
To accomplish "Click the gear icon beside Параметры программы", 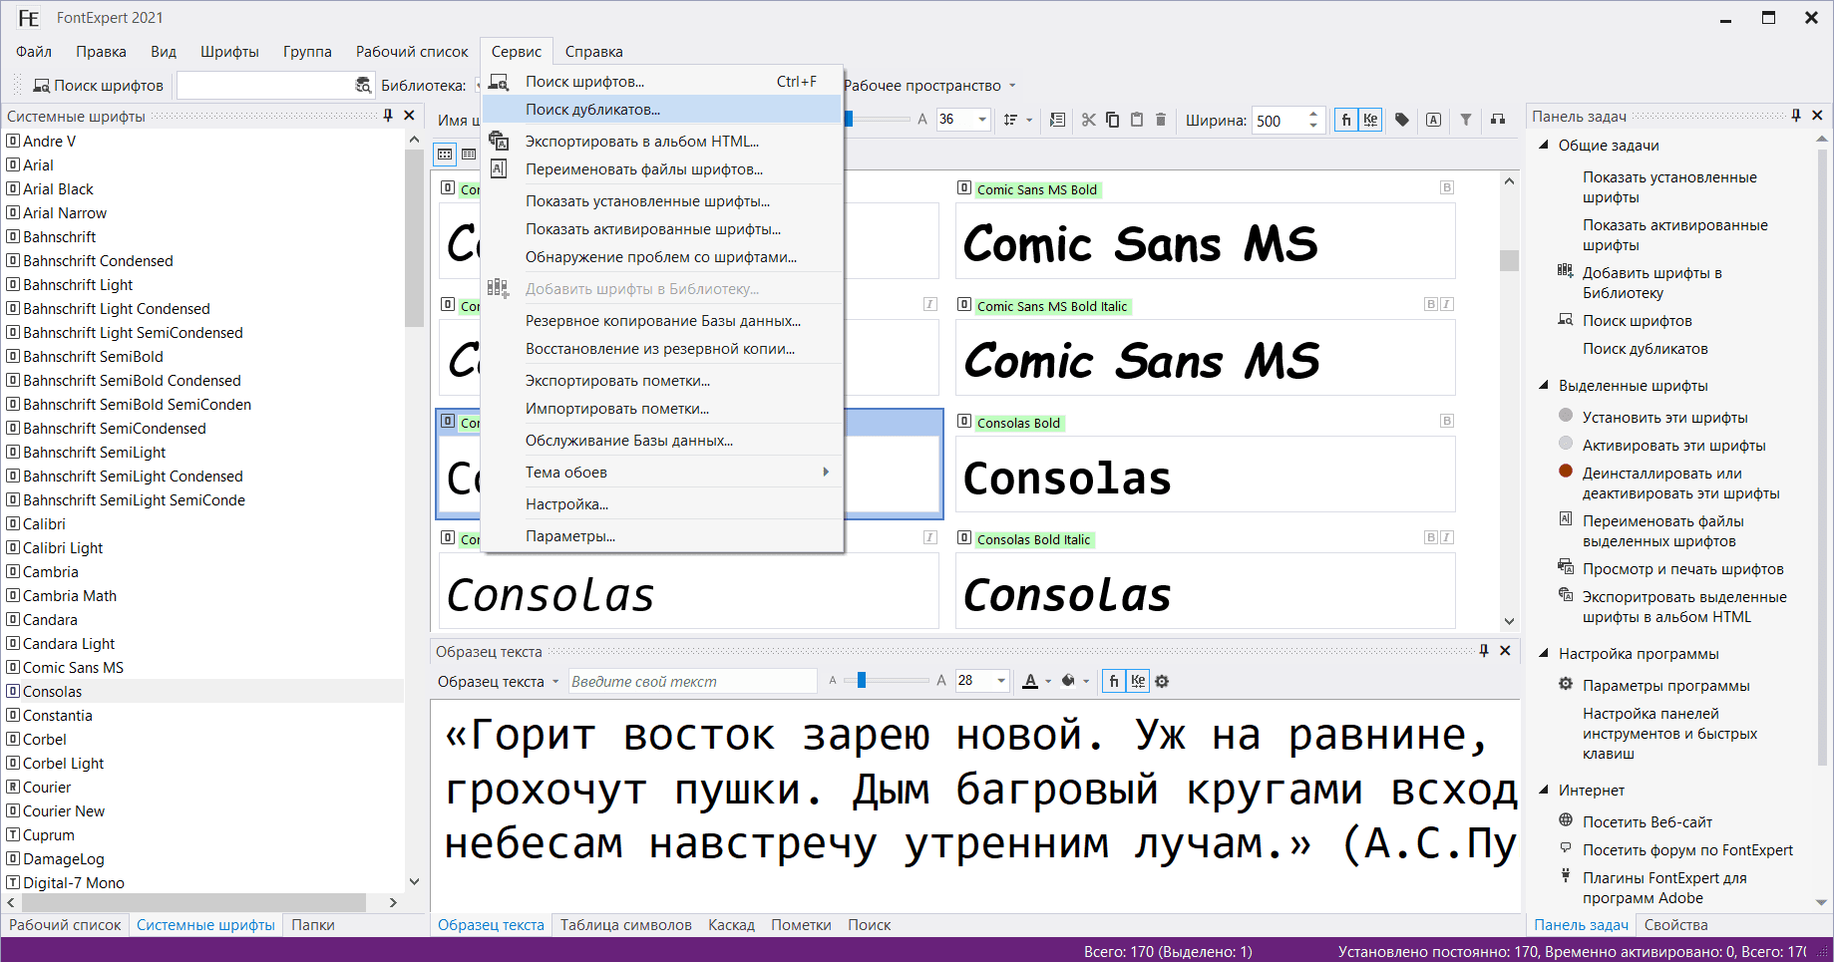I will click(x=1566, y=684).
